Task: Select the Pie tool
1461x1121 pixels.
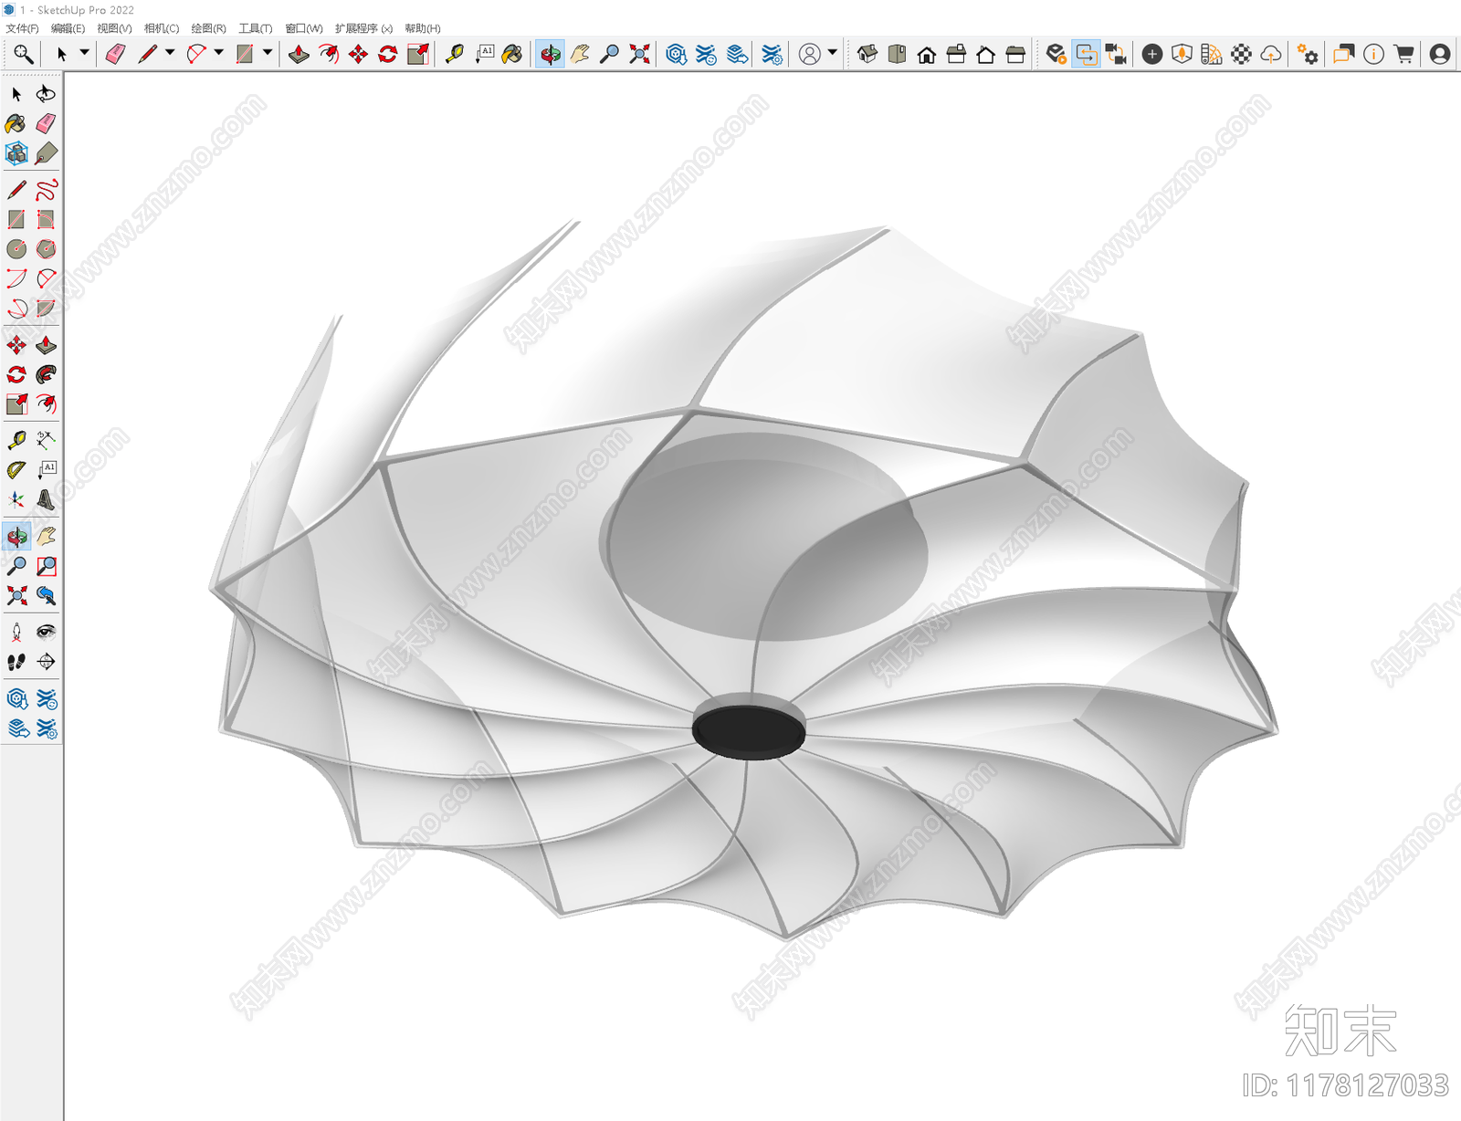Action: pyautogui.click(x=46, y=308)
